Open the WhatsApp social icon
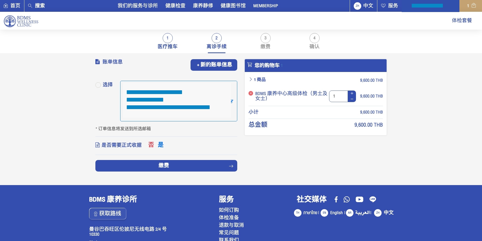This screenshot has height=241, width=482. (x=347, y=199)
